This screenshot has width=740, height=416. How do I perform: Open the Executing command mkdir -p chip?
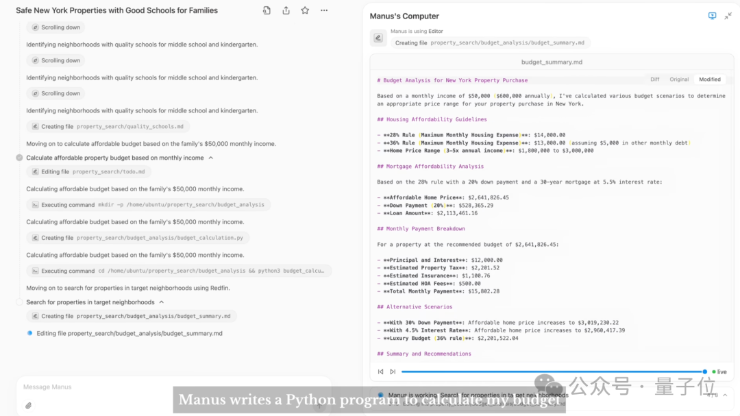coord(149,205)
